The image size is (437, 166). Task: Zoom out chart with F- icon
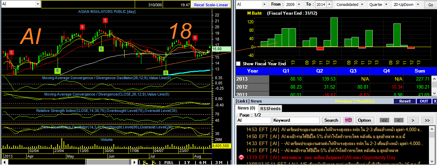coord(154,163)
